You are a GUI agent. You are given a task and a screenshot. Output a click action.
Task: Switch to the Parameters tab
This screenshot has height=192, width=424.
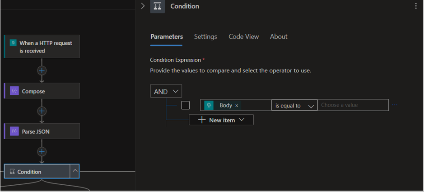[167, 37]
